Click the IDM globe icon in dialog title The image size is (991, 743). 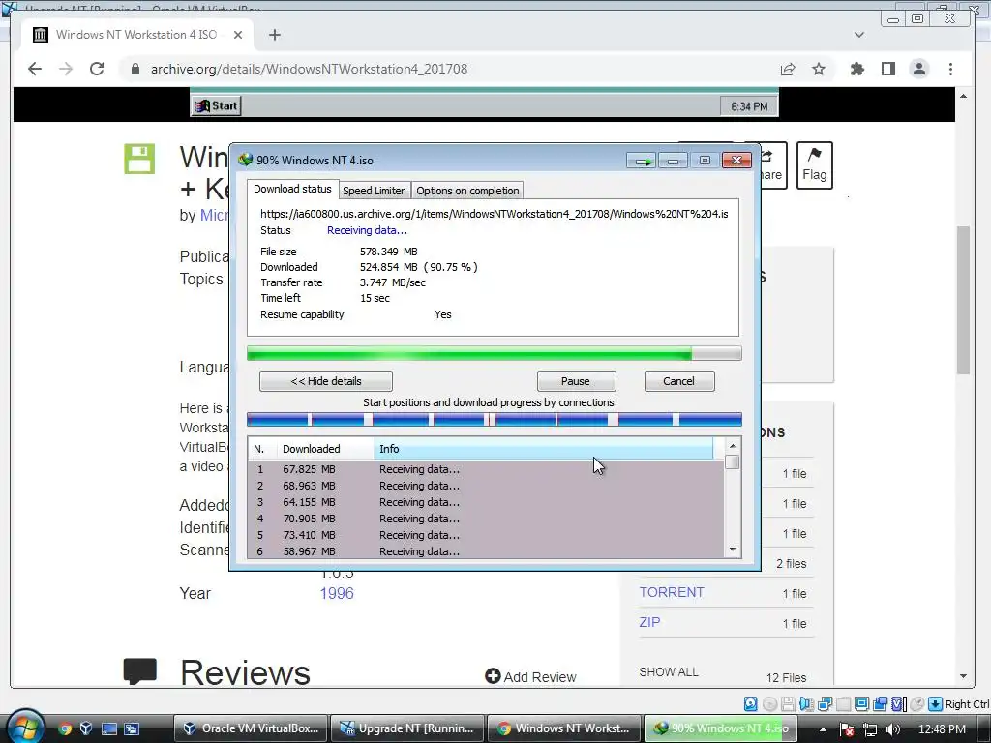click(245, 160)
